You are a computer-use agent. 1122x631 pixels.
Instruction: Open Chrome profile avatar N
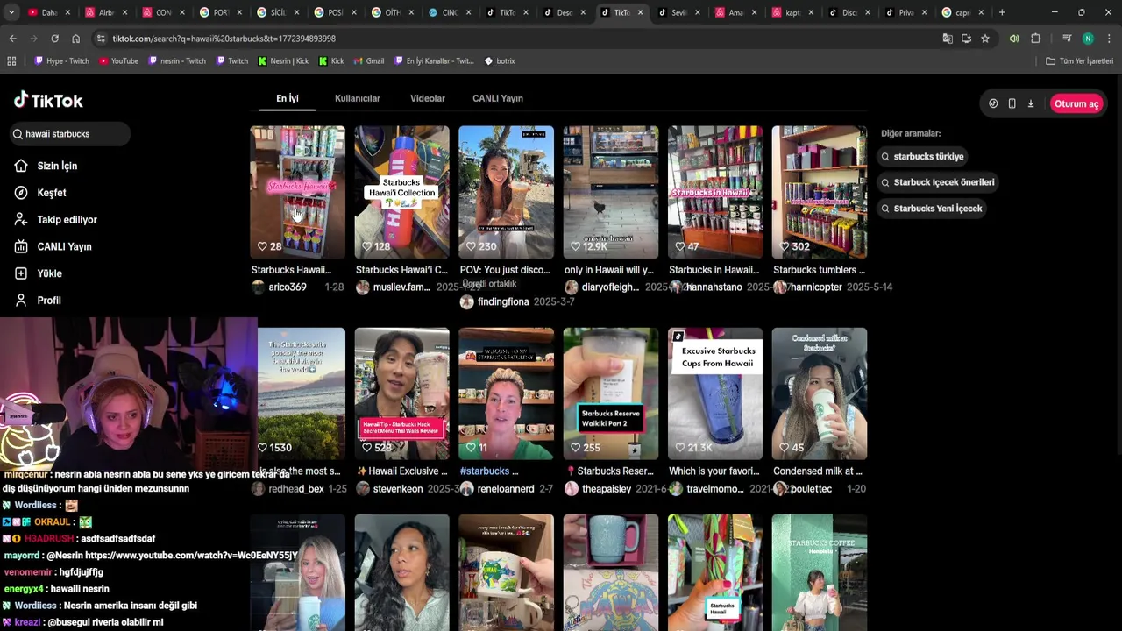[1088, 39]
